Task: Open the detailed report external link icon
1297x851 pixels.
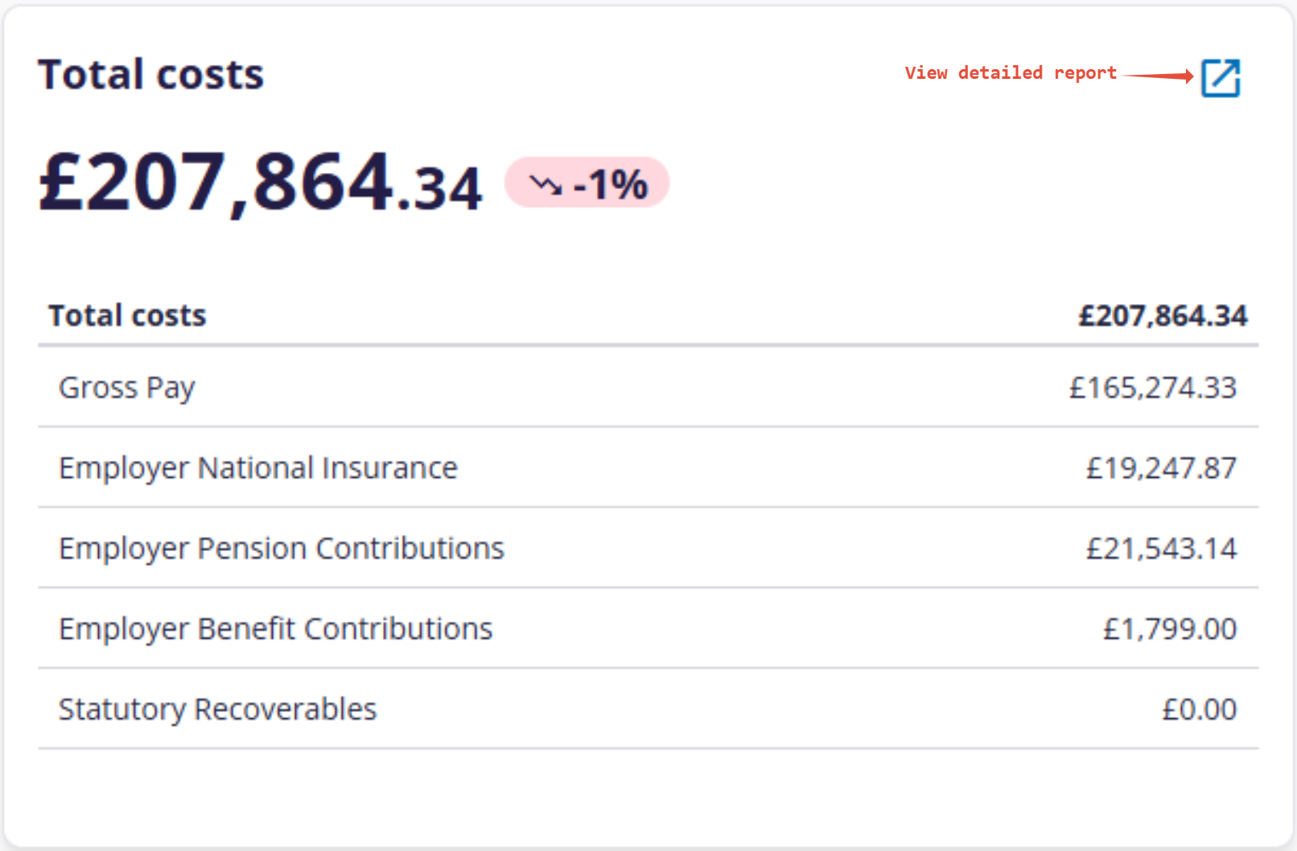Action: (x=1221, y=78)
